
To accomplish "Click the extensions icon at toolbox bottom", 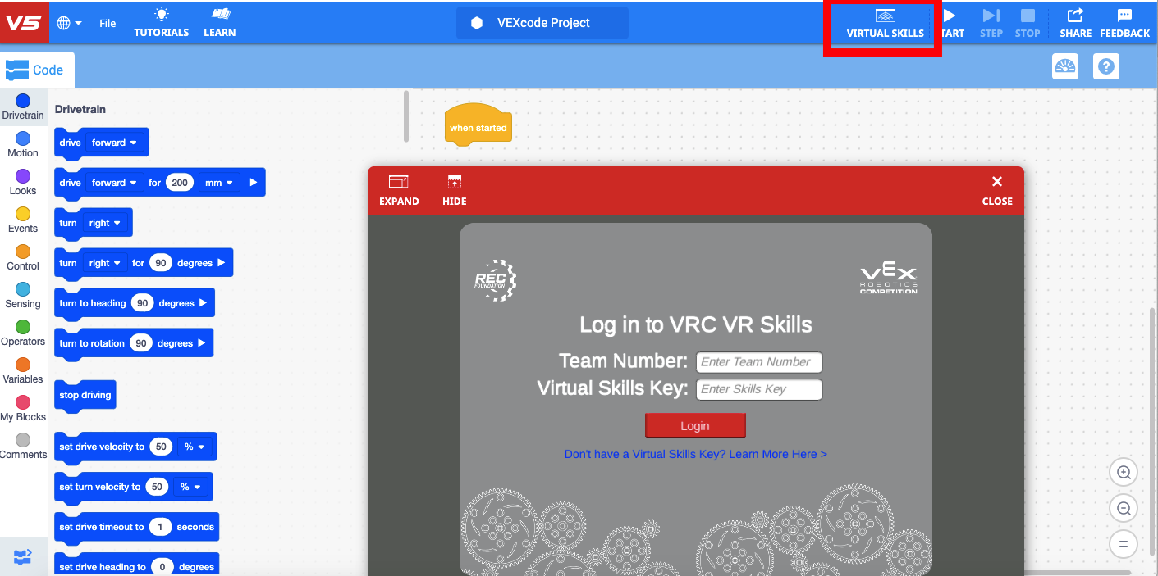I will (23, 557).
